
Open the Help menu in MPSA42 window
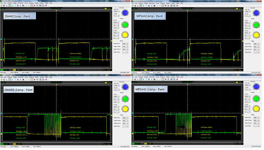(x=182, y=3)
